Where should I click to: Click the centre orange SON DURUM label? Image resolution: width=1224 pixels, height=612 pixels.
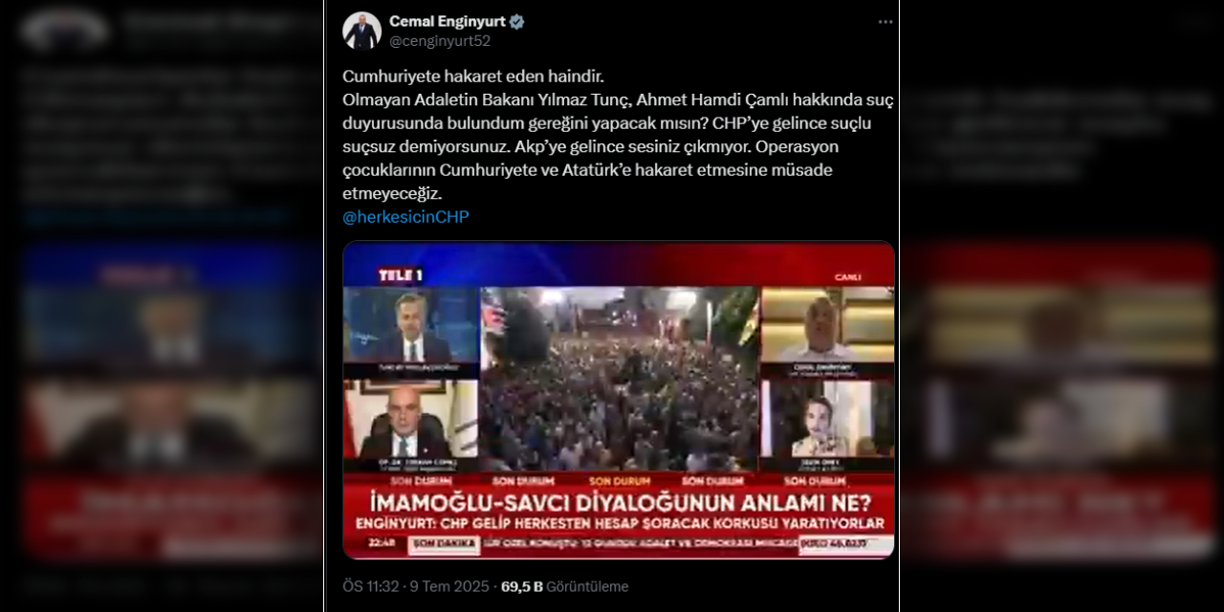pos(620,480)
